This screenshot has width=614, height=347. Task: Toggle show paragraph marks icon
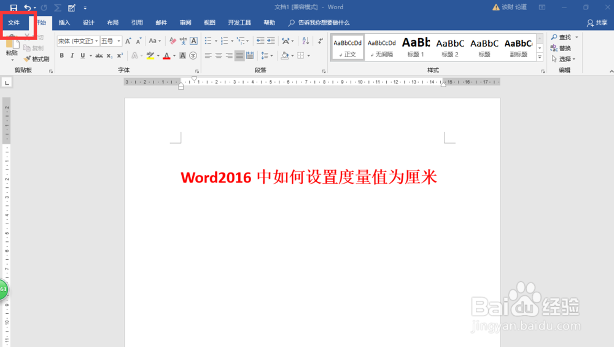pyautogui.click(x=321, y=41)
